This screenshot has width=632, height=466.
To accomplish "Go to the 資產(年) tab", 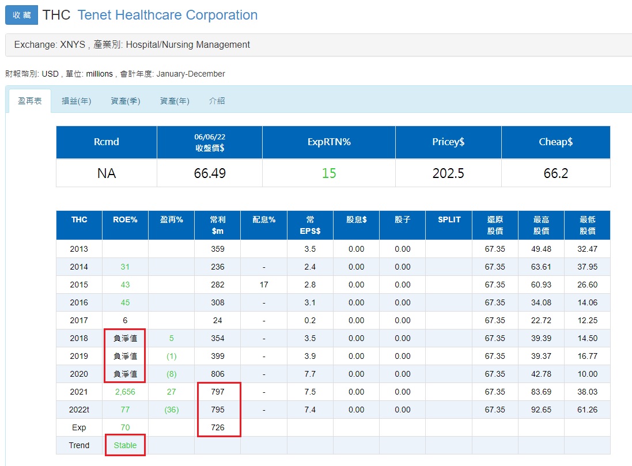I will [x=175, y=101].
